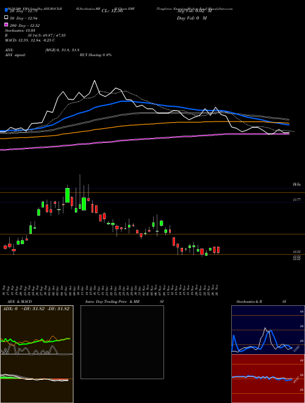This screenshot has height=403, width=305.
Task: Click the 13.77 price level label
Action: [x=297, y=200]
